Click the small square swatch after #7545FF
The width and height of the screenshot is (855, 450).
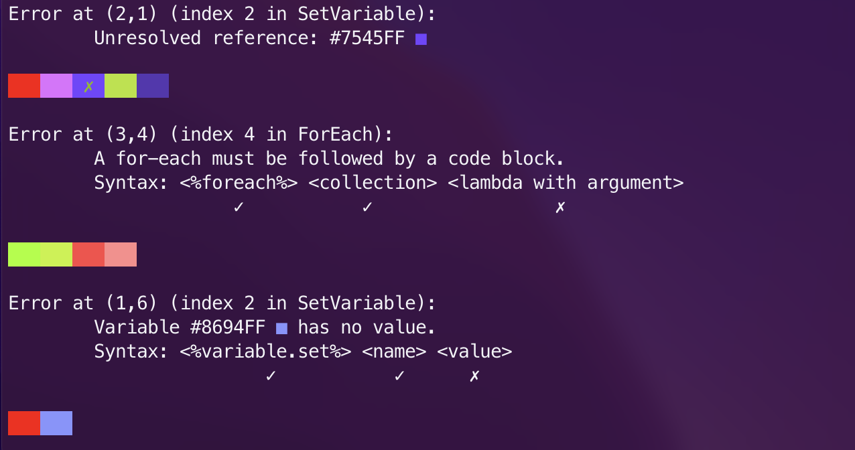tap(421, 40)
